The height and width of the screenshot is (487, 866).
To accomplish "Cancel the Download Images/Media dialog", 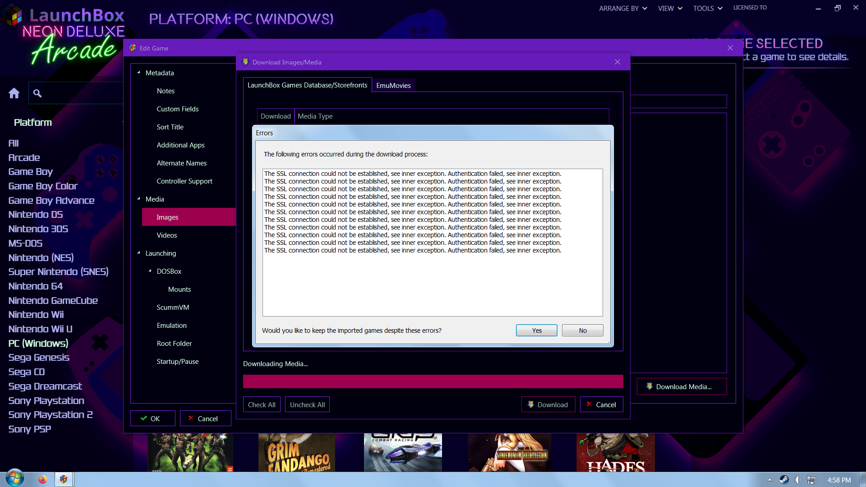I will [x=601, y=404].
